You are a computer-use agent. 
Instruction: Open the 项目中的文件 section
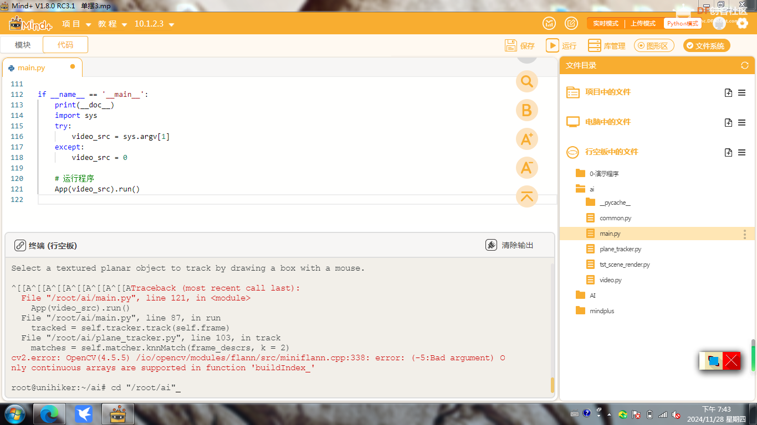608,92
